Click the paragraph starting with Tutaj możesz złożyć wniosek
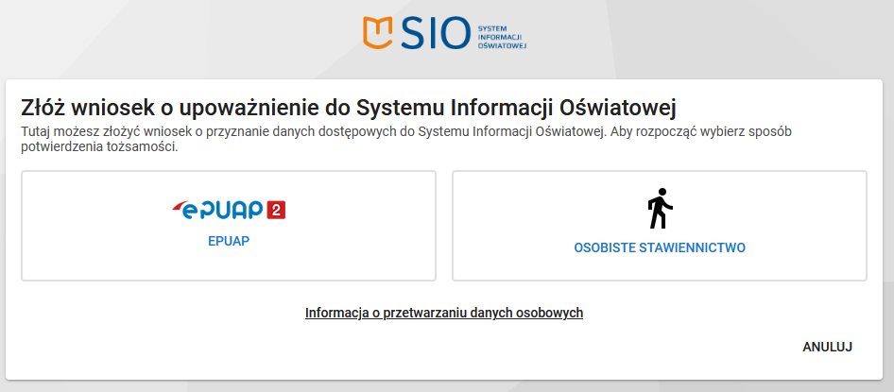 406,139
